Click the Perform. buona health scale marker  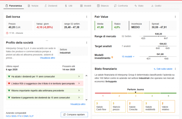tap(136, 92)
